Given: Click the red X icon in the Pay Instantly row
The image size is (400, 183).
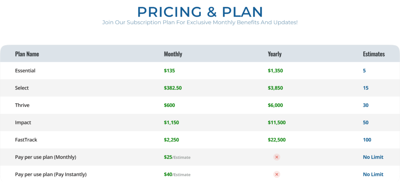Looking at the screenshot, I should (277, 174).
